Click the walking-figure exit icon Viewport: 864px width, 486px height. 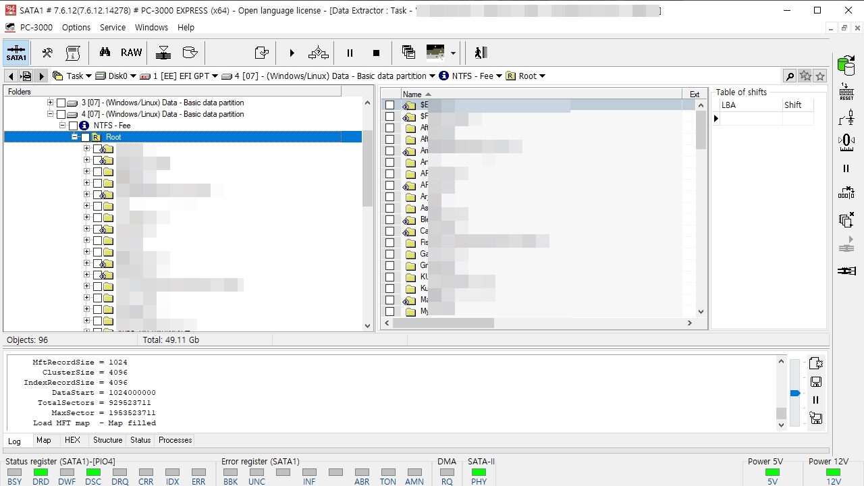pos(480,53)
